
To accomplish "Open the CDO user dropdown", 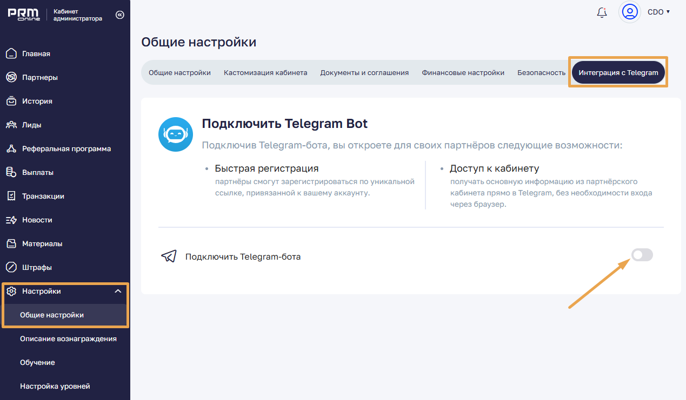I will coord(658,12).
